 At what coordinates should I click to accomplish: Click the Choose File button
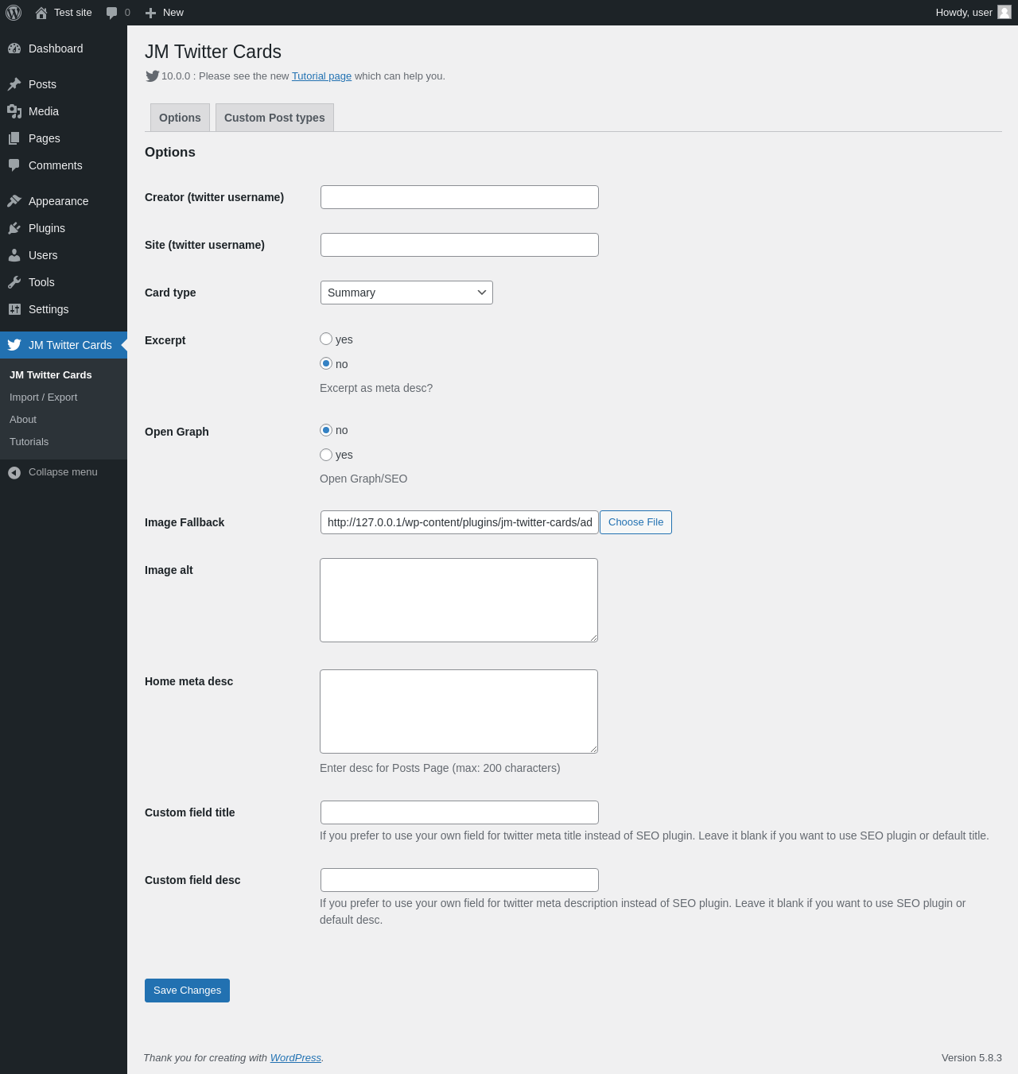(x=635, y=522)
